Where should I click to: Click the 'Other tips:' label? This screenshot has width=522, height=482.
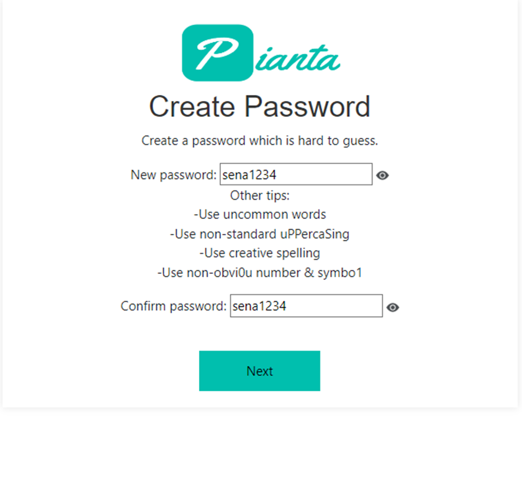click(x=259, y=195)
